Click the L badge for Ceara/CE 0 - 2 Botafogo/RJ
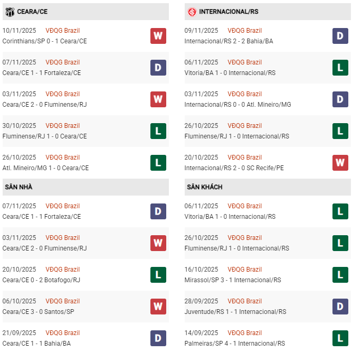This screenshot has height=352, width=352. pyautogui.click(x=158, y=275)
